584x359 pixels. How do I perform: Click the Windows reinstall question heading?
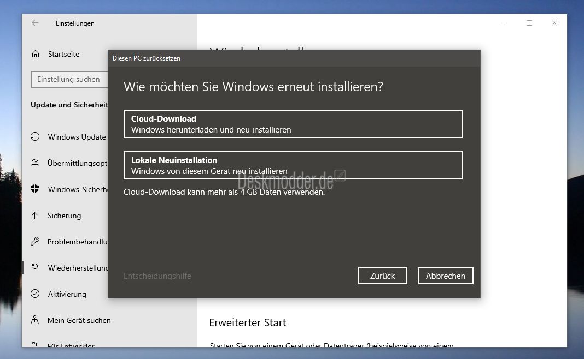coord(253,87)
